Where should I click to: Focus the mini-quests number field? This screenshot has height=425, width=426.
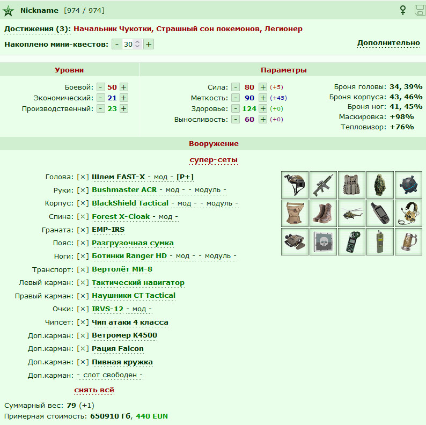(133, 45)
